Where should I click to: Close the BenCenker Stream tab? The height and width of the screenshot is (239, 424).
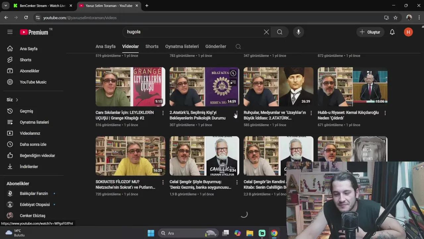point(71,6)
